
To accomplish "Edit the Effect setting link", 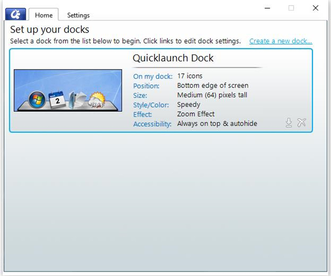I will pos(142,115).
